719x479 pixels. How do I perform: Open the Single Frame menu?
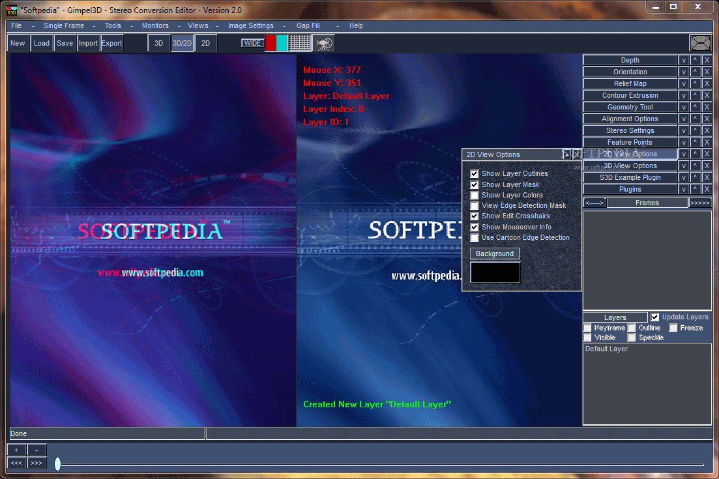pyautogui.click(x=64, y=25)
